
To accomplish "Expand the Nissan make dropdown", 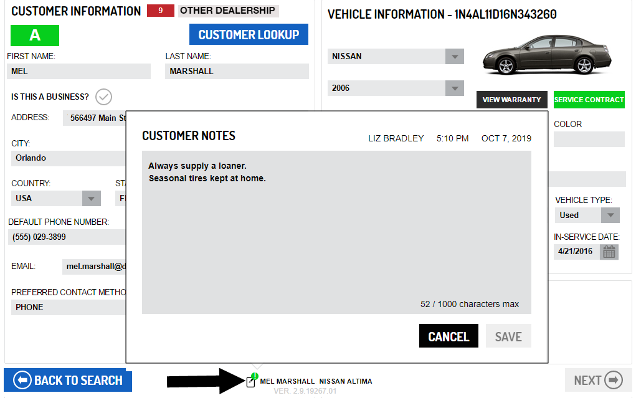I will 455,57.
